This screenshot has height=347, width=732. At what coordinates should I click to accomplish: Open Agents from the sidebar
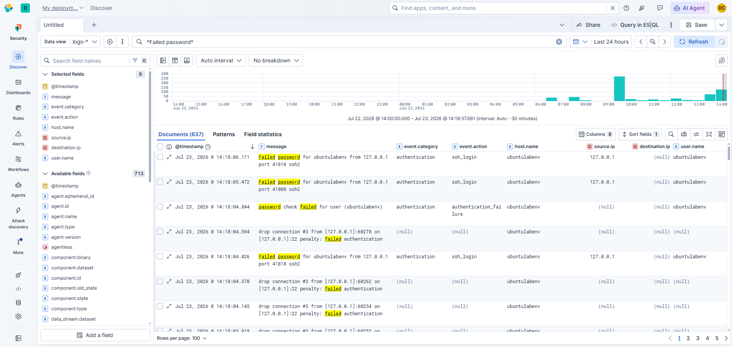[18, 189]
